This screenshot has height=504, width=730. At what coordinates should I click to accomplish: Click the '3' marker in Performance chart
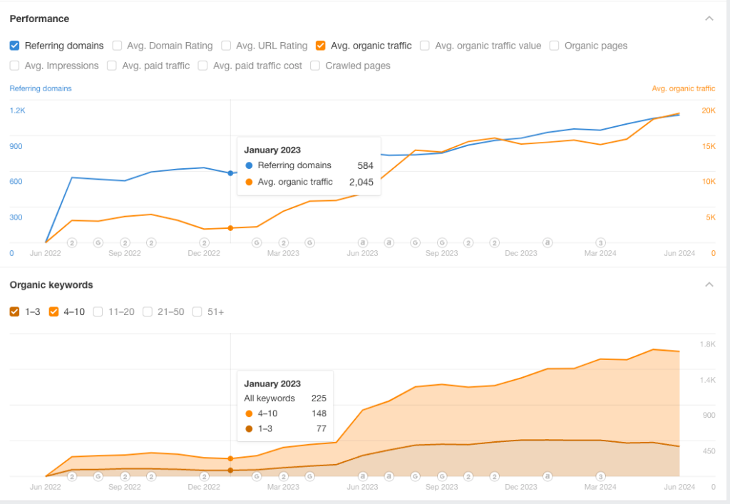(600, 242)
